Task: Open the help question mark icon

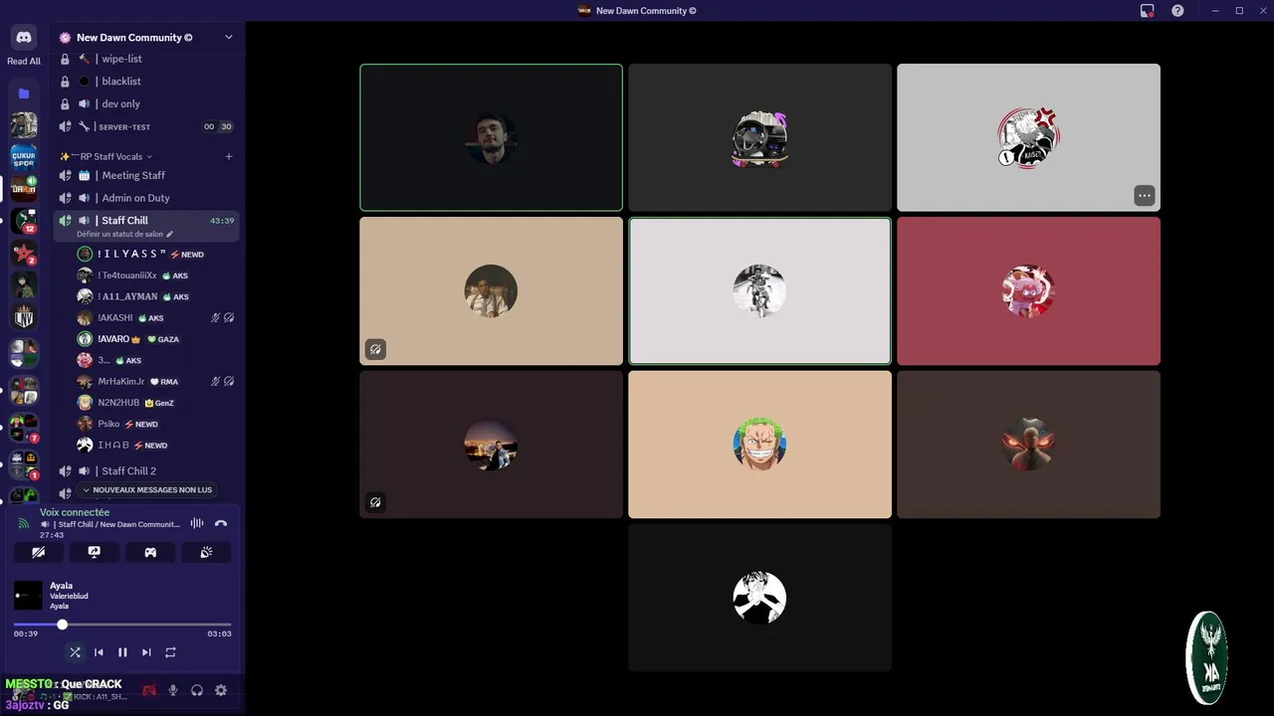Action: point(1177,11)
